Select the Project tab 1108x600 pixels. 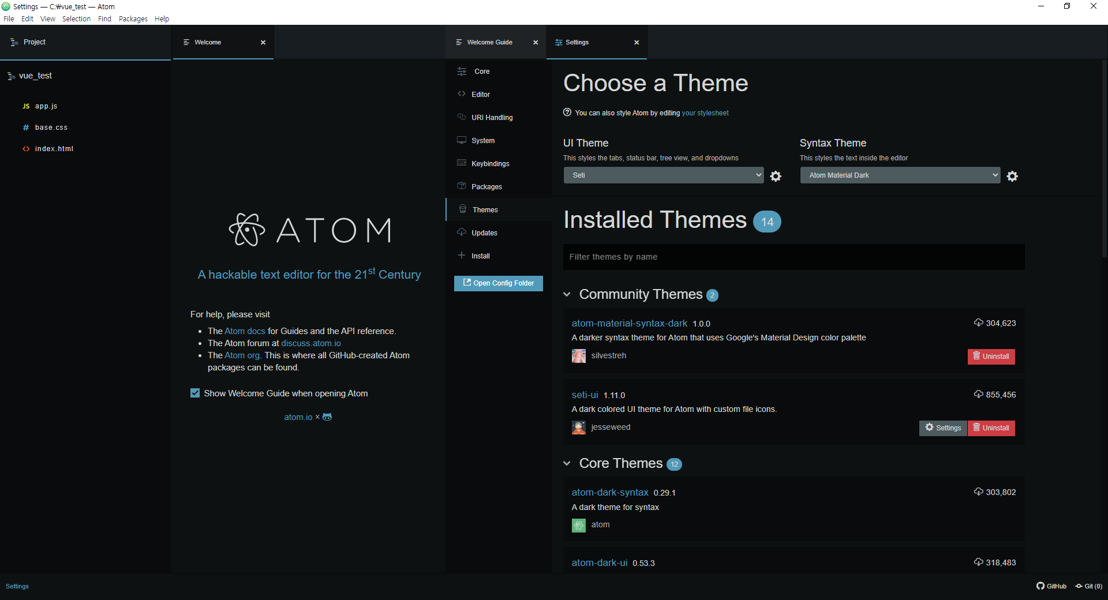[x=85, y=42]
